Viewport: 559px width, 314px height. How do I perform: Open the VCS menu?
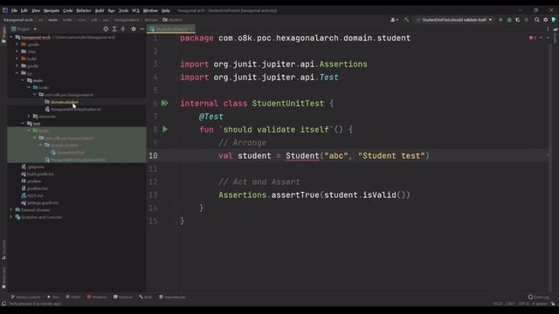[135, 10]
